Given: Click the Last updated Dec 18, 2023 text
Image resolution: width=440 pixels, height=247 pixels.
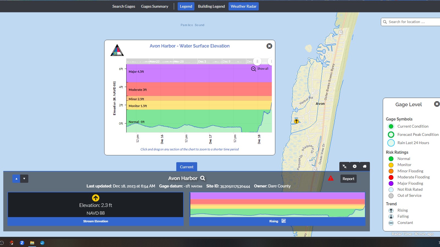Looking at the screenshot, I should click(x=121, y=186).
